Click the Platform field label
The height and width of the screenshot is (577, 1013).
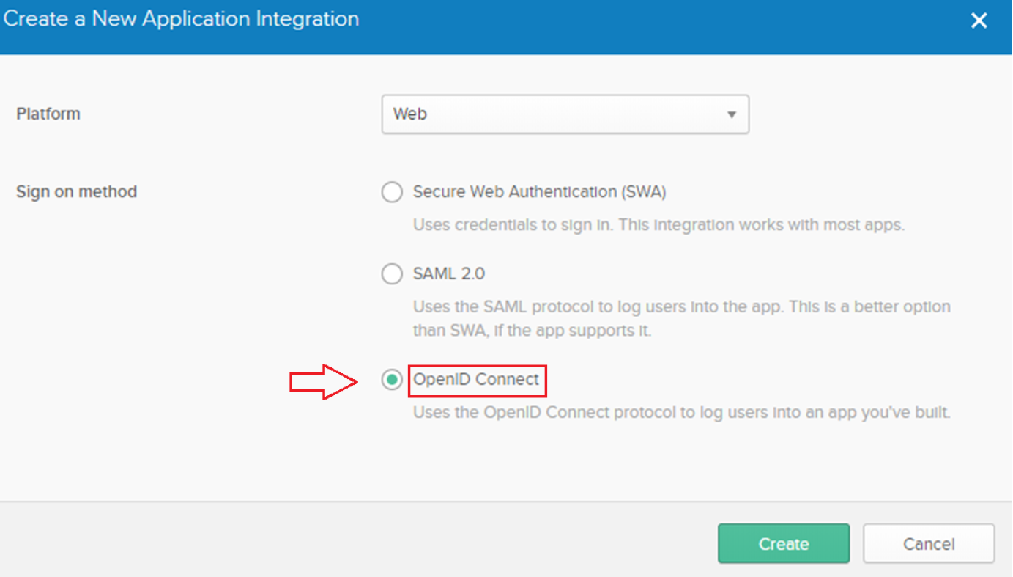click(x=48, y=114)
